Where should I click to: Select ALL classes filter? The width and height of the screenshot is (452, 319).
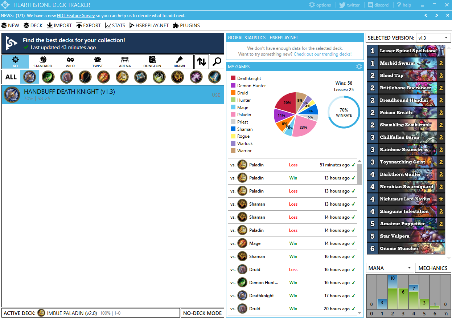[x=11, y=77]
